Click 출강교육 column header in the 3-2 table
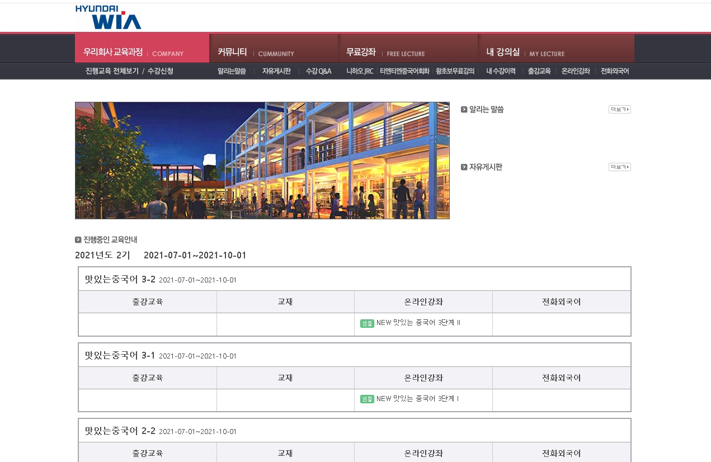711x462 pixels. (x=148, y=302)
